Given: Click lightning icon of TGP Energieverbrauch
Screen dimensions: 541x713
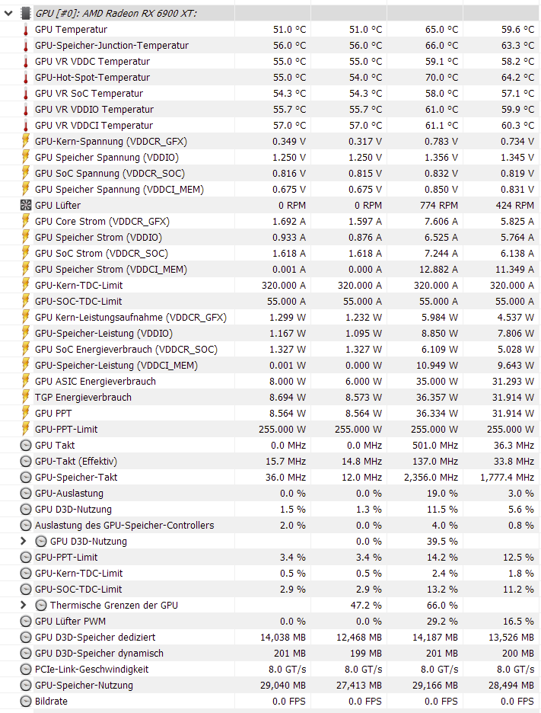Looking at the screenshot, I should (26, 397).
